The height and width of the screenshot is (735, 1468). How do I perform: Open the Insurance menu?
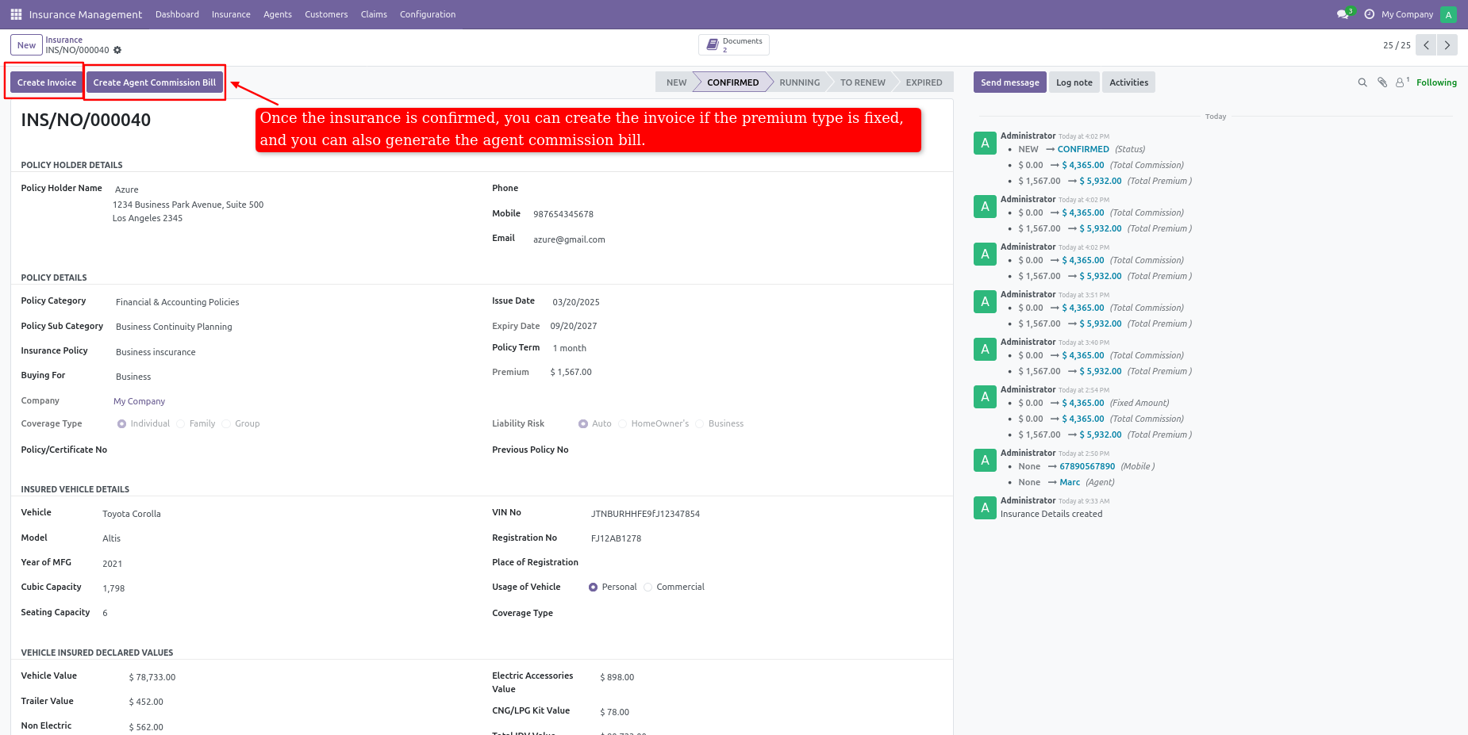(231, 14)
